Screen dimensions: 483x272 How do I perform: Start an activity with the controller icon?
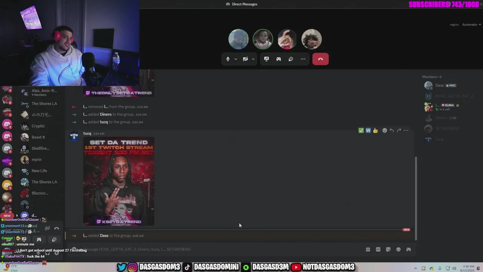click(278, 59)
